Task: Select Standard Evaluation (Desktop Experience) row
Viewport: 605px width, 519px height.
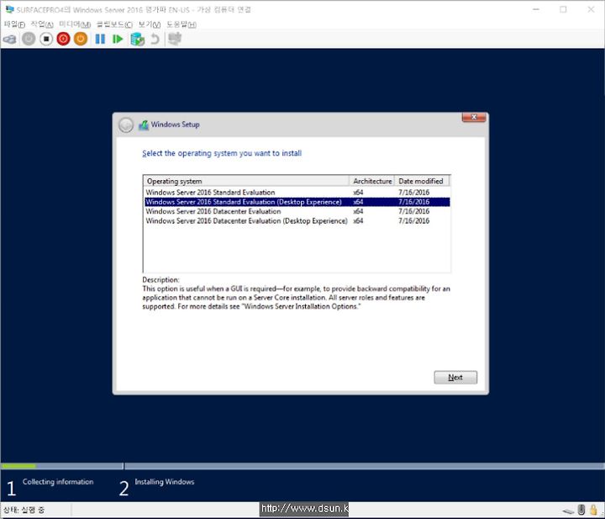Action: tap(297, 202)
